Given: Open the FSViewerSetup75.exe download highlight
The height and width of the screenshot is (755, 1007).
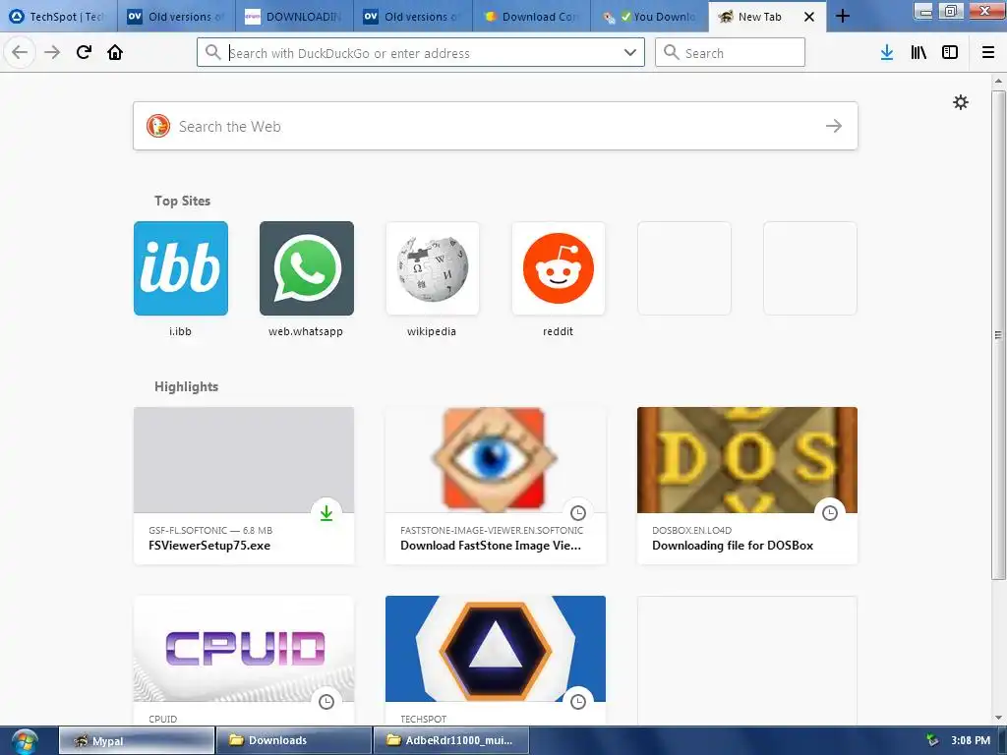Looking at the screenshot, I should 244,486.
